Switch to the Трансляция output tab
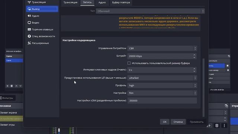This screenshot has height=134, width=238. coord(70,3)
